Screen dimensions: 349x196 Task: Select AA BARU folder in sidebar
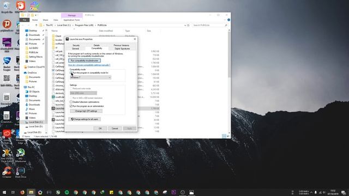33,48
